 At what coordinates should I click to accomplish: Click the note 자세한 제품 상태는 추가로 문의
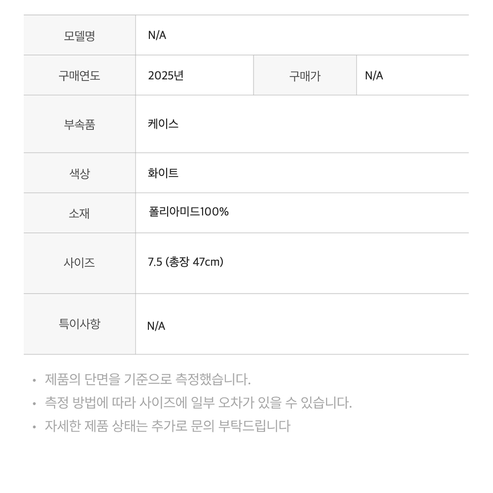pyautogui.click(x=167, y=426)
